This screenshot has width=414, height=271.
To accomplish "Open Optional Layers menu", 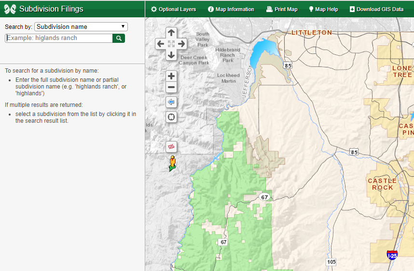I will 173,9.
